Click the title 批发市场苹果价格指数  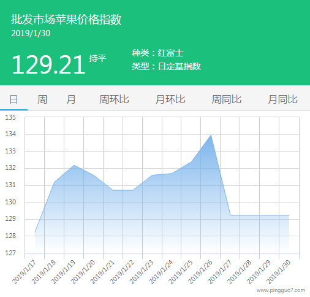tap(66, 20)
